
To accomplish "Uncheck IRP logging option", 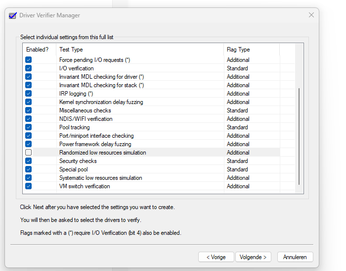I will (29, 94).
